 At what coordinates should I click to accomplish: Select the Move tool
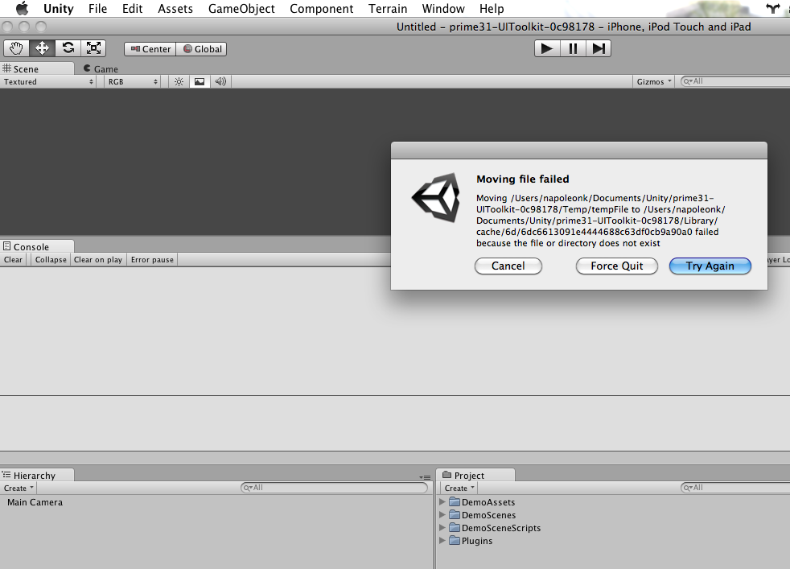click(42, 48)
